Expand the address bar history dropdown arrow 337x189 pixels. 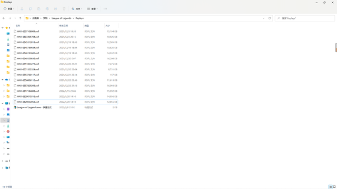263,18
